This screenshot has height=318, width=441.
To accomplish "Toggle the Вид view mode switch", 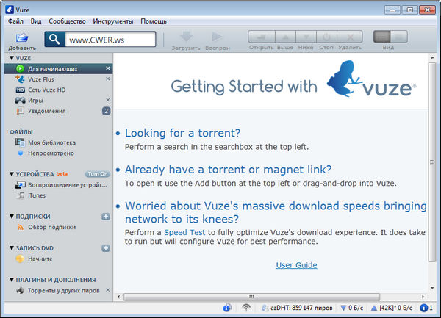I will pos(387,37).
